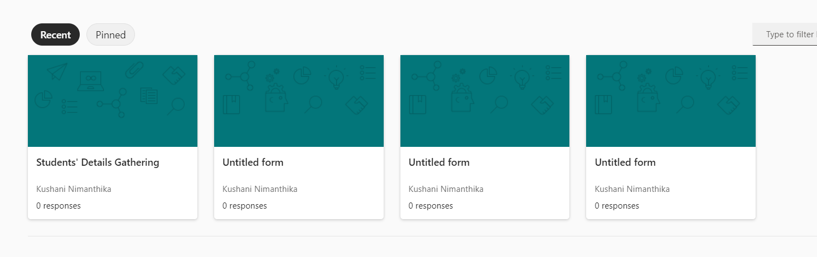
Task: Open the rightmost Untitled form title
Action: point(625,162)
